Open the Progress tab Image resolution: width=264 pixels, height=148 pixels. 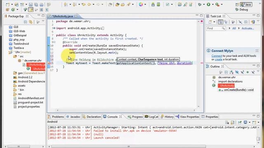point(135,117)
